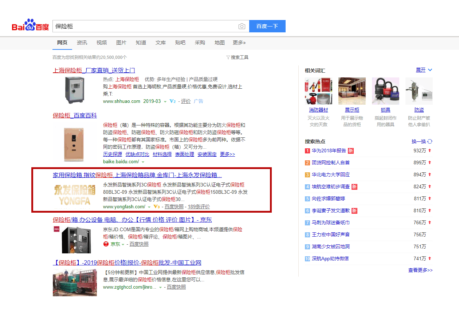459x313 pixels.
Task: Open the 安装固定 baike sublink
Action: coord(207,154)
